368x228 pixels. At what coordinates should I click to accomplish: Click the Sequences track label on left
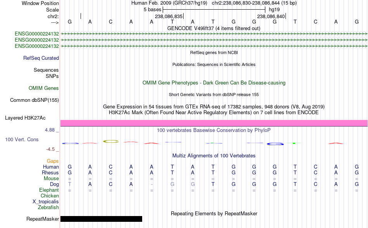pos(46,70)
